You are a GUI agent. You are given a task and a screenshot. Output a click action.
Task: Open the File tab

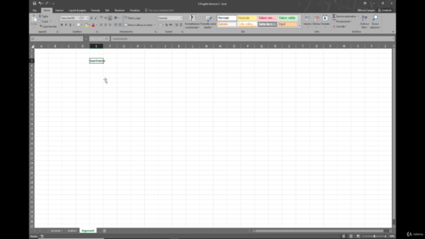(35, 11)
